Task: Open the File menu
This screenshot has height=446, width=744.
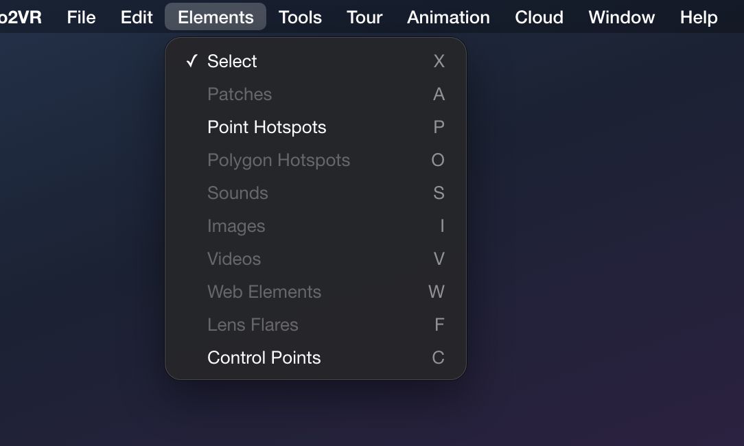Action: coord(81,17)
